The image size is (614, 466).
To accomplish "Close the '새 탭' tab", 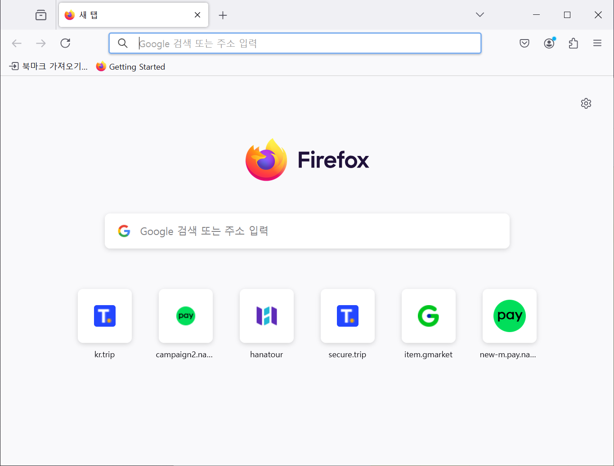I will click(x=197, y=15).
